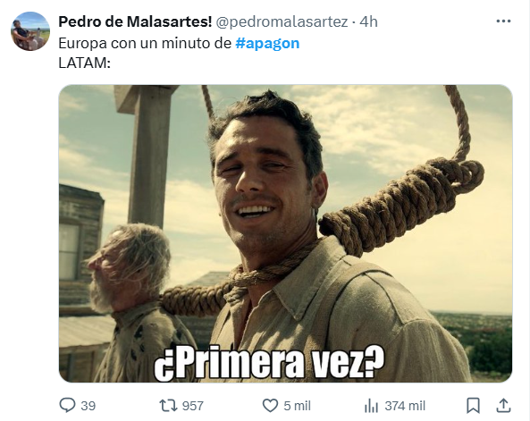Viewport: 530px width, 421px height.
Task: Click the 957 reposts count
Action: 193,406
